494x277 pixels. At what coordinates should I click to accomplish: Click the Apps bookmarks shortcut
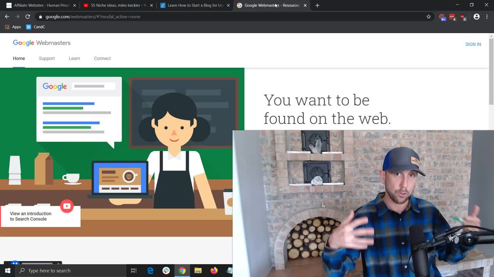(x=13, y=27)
